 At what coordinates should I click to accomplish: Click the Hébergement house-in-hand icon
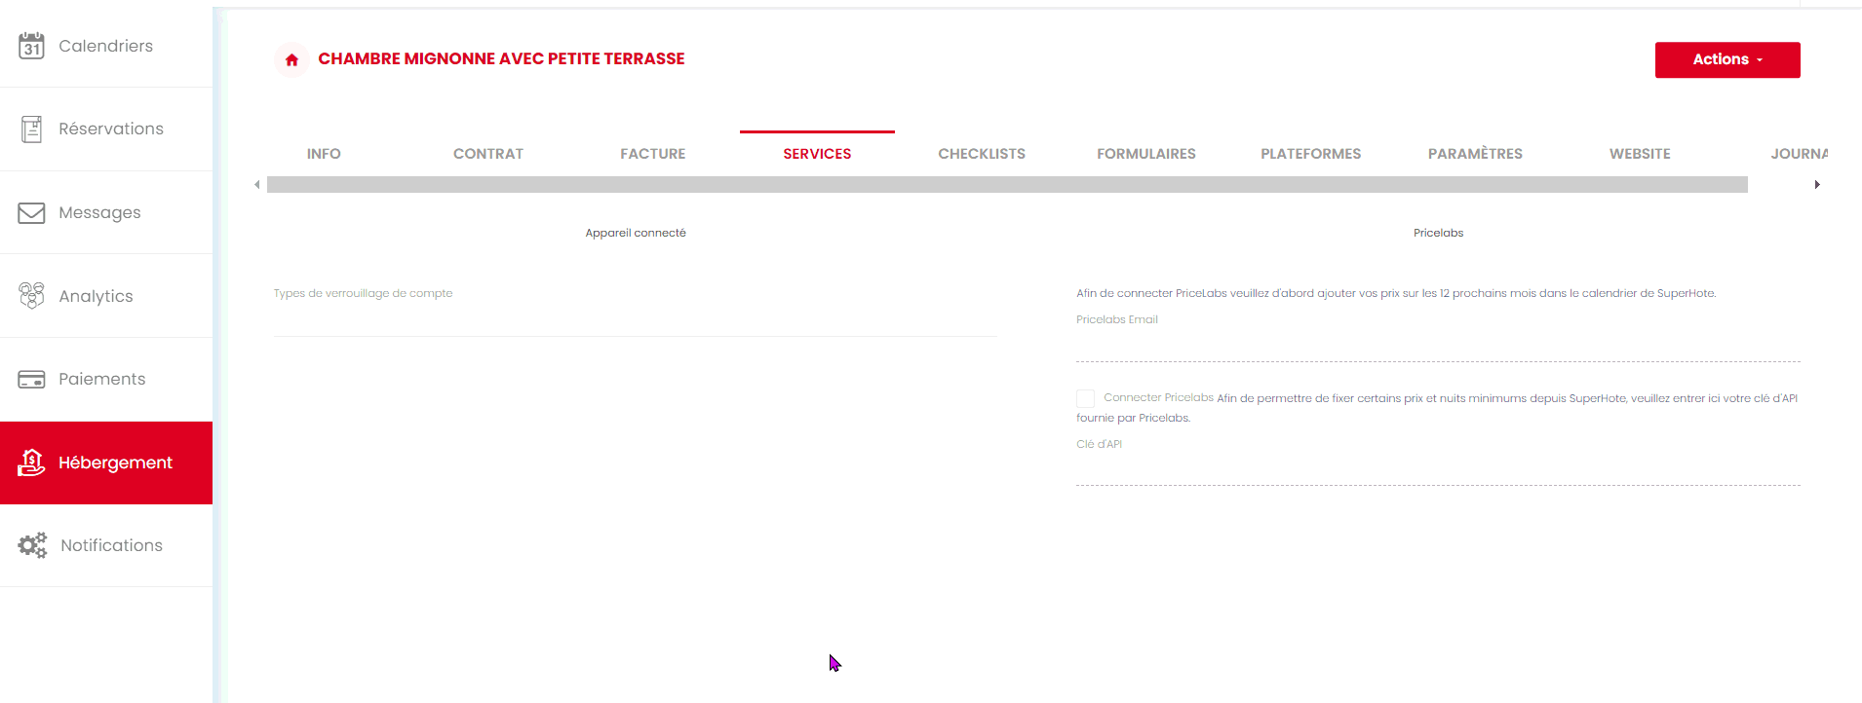coord(31,462)
